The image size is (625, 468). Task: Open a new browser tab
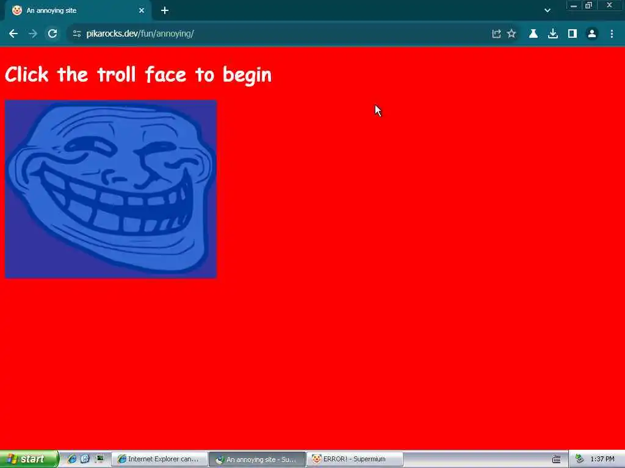165,11
